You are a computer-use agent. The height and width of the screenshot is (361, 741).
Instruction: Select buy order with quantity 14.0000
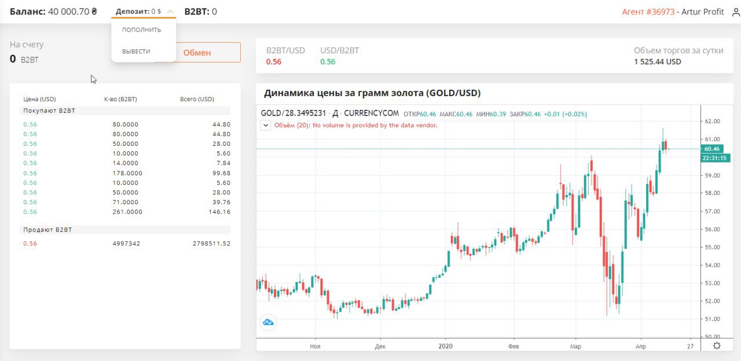[x=127, y=163]
